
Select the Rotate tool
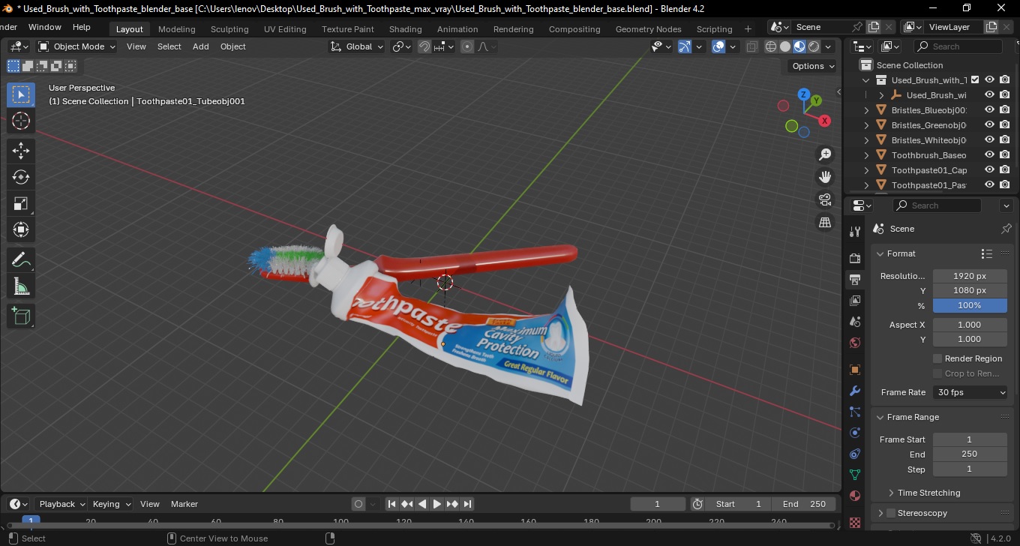click(x=21, y=177)
